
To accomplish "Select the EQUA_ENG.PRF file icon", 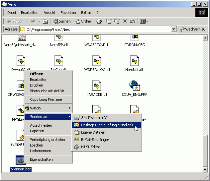I will click(x=135, y=86).
